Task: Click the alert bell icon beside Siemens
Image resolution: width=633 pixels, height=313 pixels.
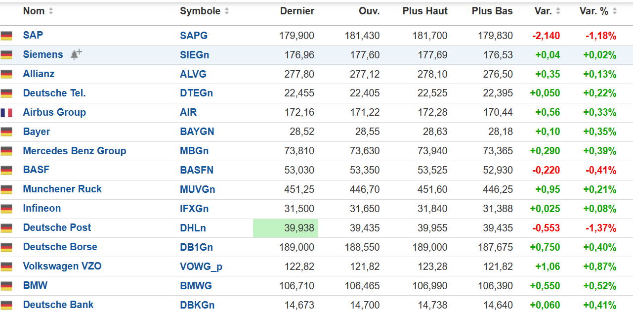Action: tap(76, 54)
